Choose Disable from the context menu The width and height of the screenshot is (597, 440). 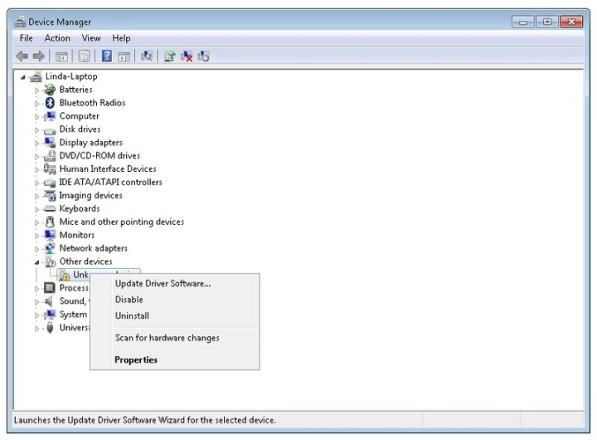point(175,300)
